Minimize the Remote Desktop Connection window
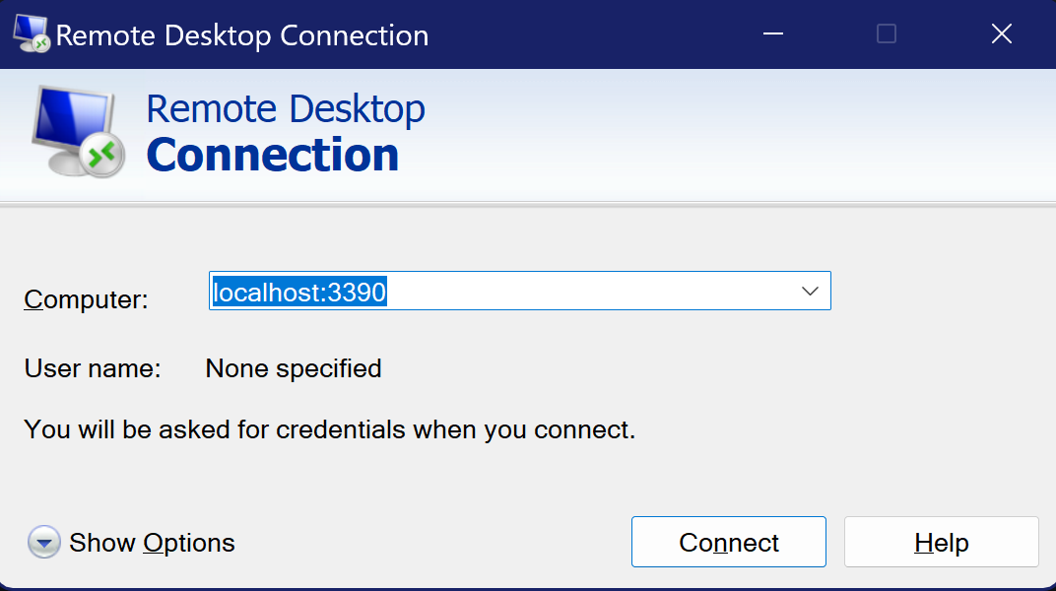 pyautogui.click(x=772, y=33)
